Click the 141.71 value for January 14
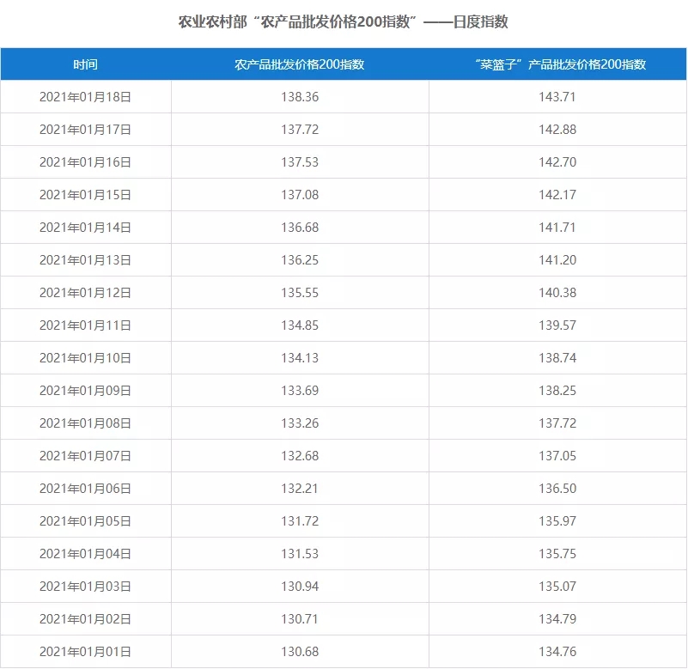688x669 pixels. [x=557, y=228]
